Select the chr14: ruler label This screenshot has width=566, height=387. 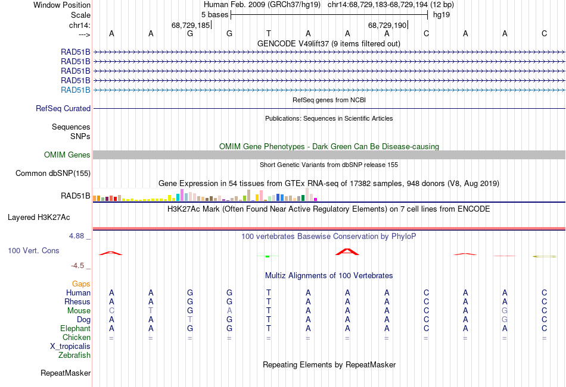[x=79, y=25]
